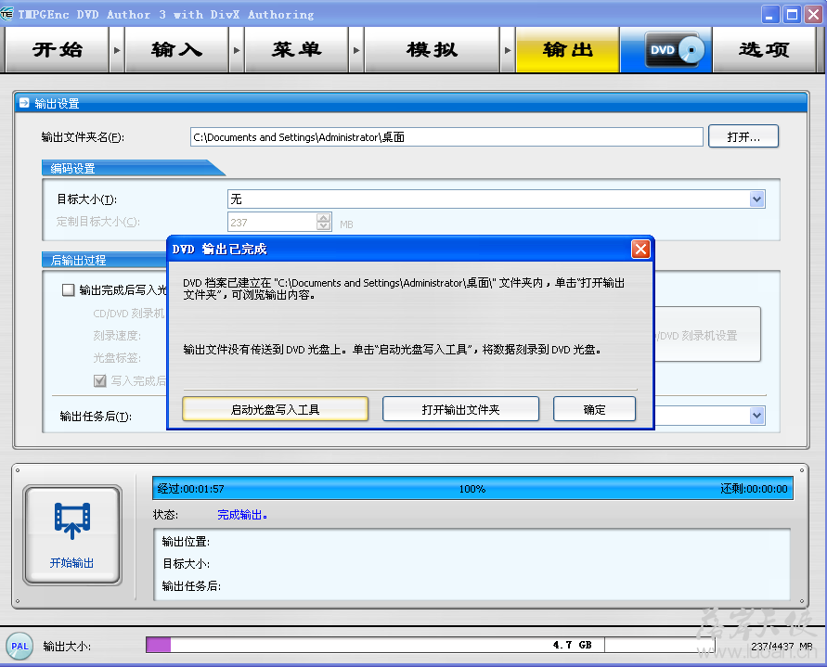The width and height of the screenshot is (827, 667).
Task: Click arrow between 模拟 and 输出 tabs
Action: click(508, 50)
